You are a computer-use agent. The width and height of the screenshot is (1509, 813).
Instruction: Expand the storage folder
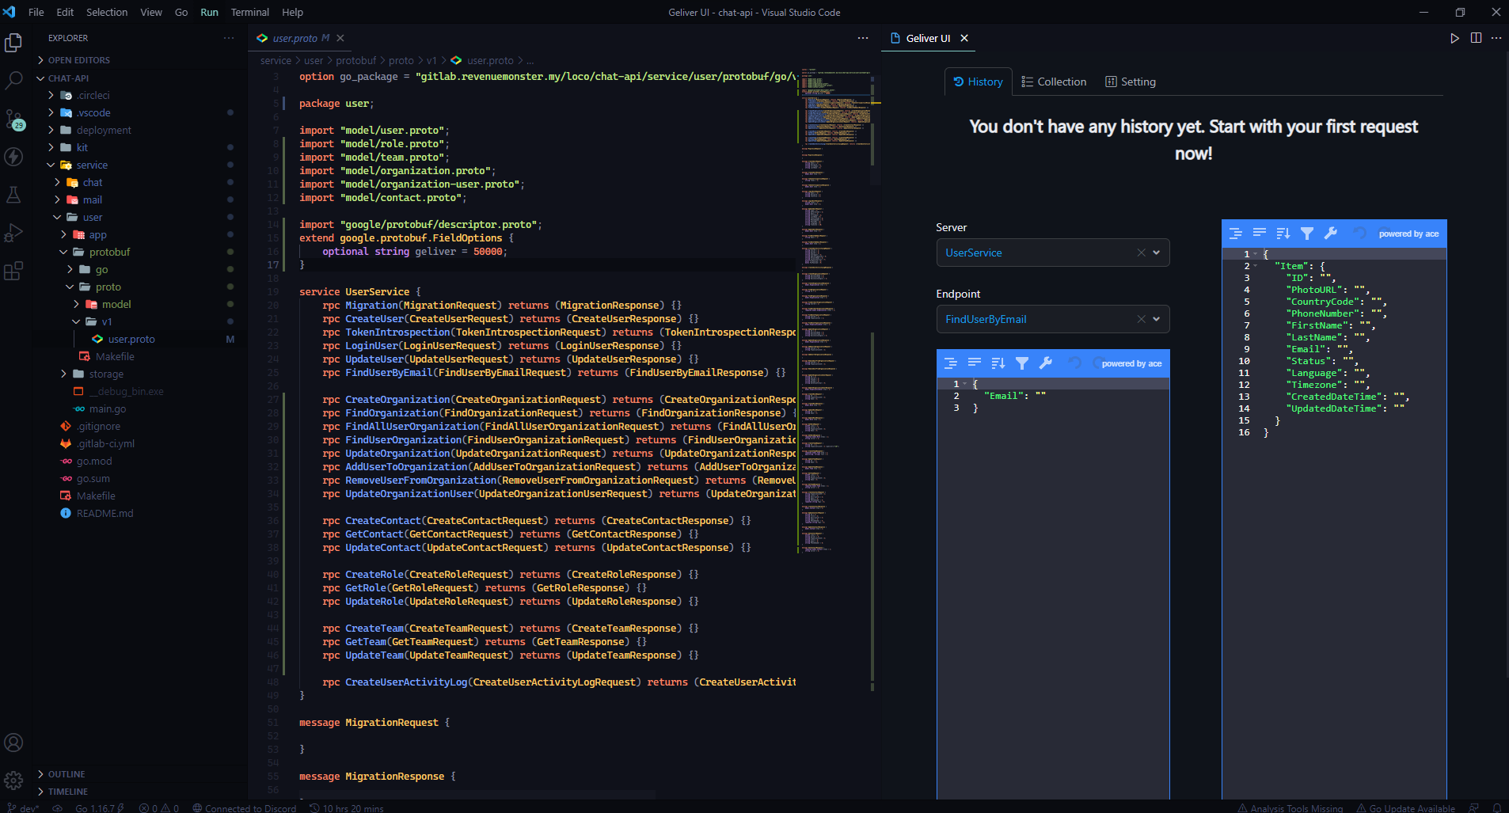[x=141, y=374]
